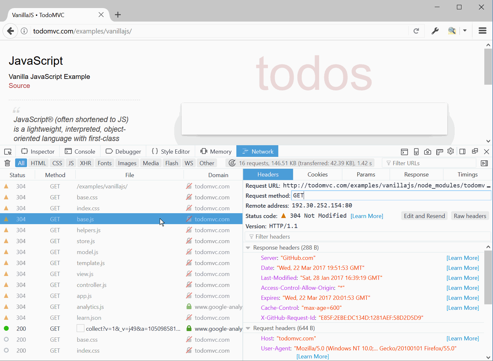Screen dimensions: 493x361
Task: Click the Filter URLs input field
Action: (x=429, y=163)
